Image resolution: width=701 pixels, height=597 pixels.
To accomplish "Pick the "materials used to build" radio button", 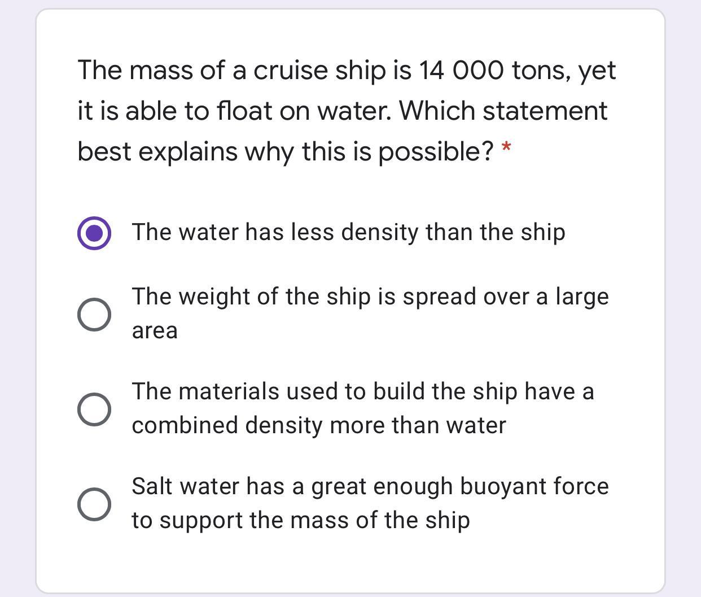I will [94, 409].
